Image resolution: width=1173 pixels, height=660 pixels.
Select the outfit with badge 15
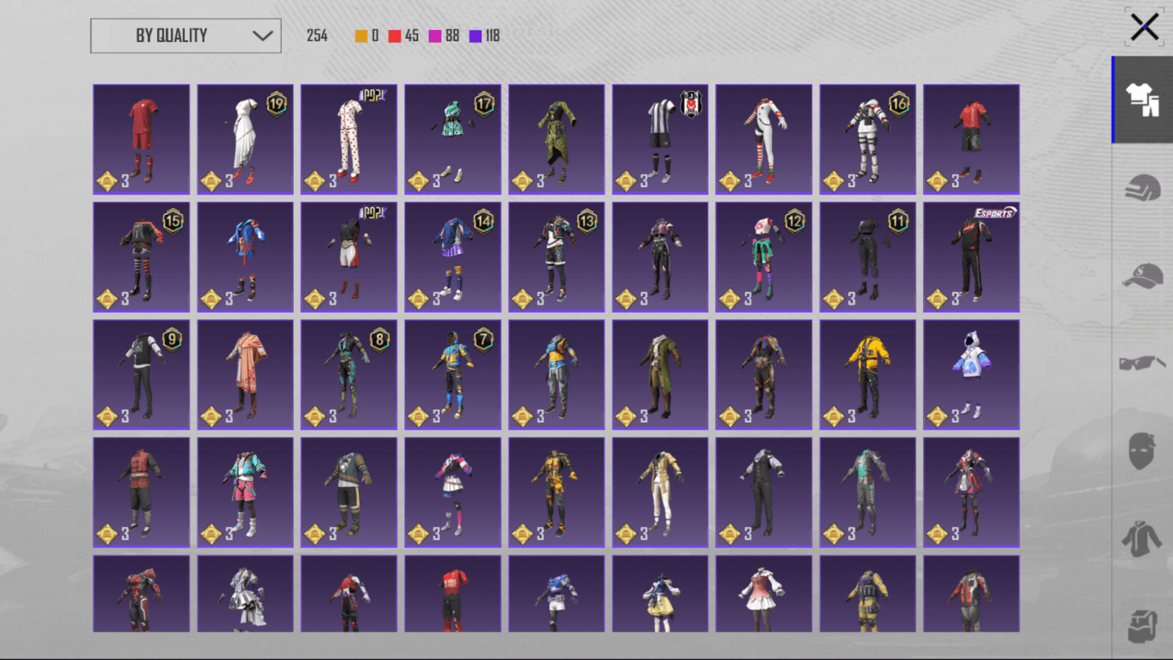pyautogui.click(x=141, y=257)
